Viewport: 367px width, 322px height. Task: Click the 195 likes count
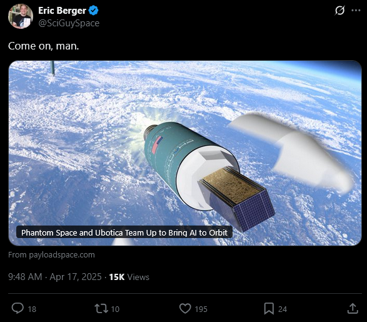click(x=201, y=309)
